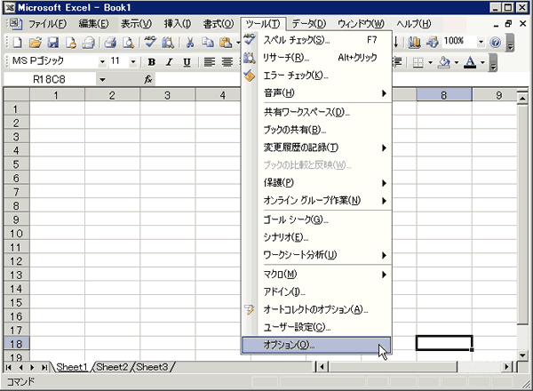Select エラー チェック(K) menu item
Screen dimensions: 533x391
pos(316,76)
